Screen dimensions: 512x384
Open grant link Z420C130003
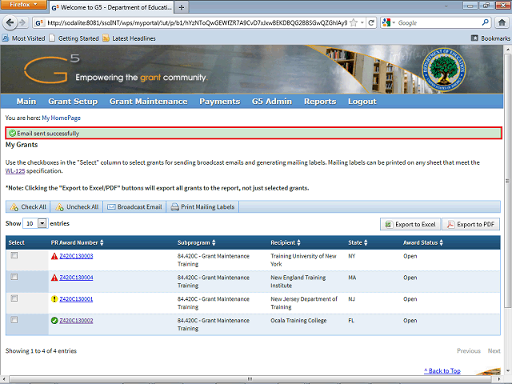point(76,256)
